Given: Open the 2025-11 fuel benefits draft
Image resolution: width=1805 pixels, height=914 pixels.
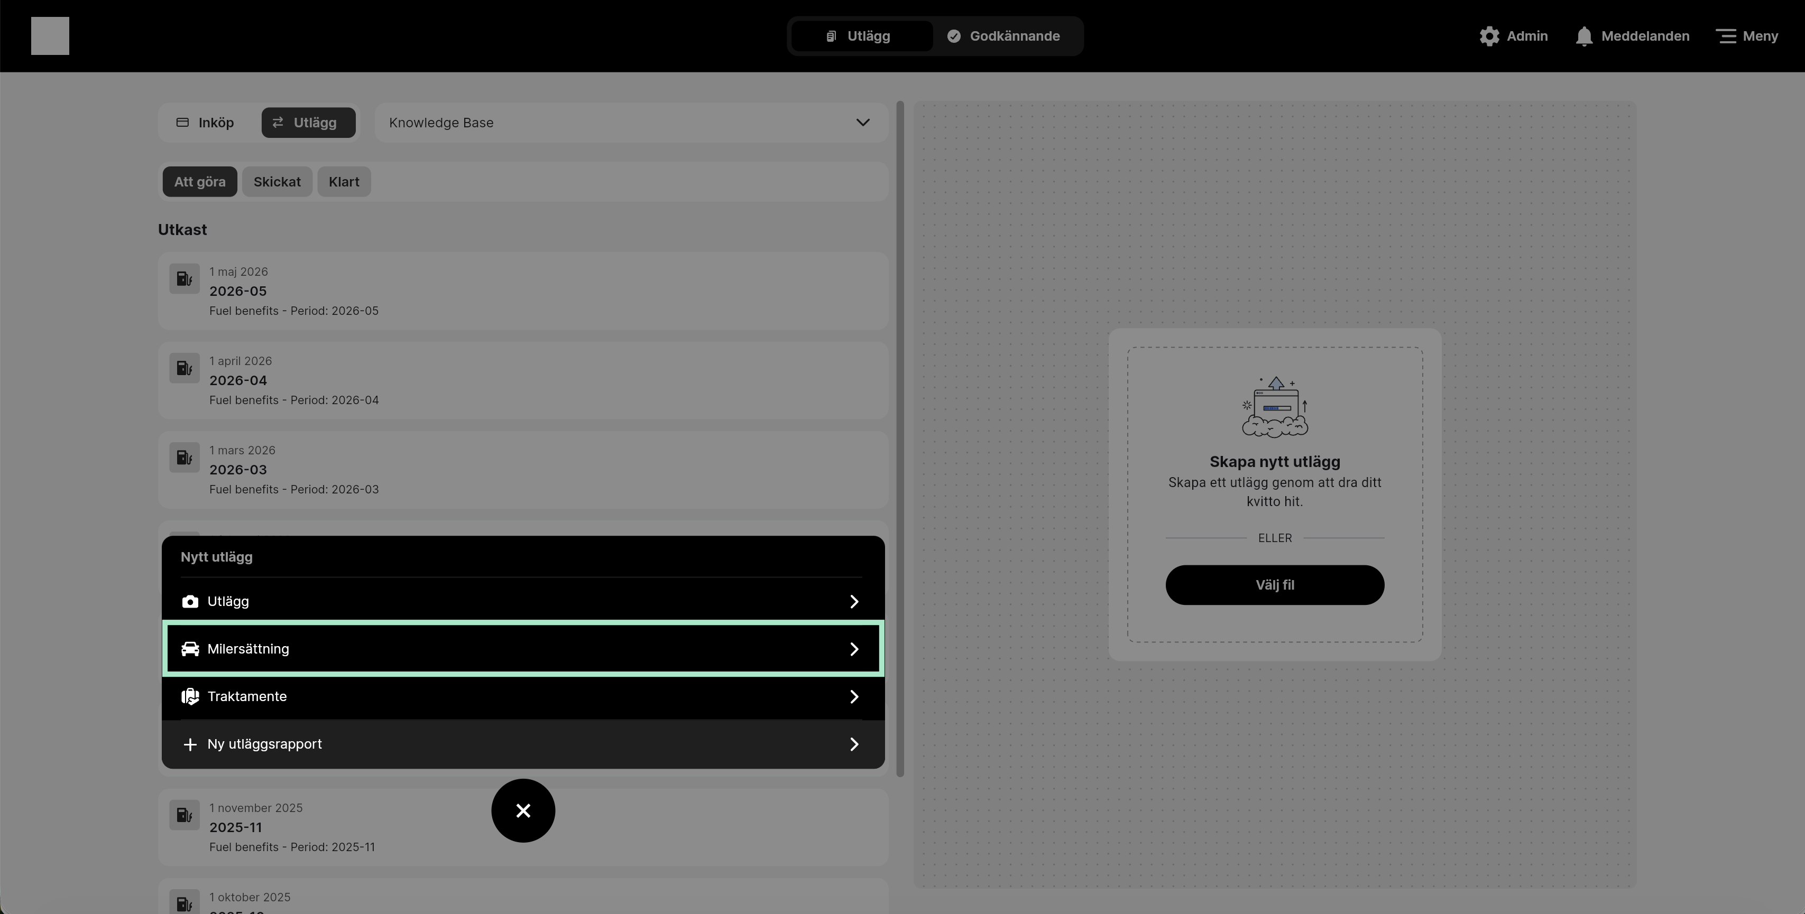Looking at the screenshot, I should tap(523, 827).
